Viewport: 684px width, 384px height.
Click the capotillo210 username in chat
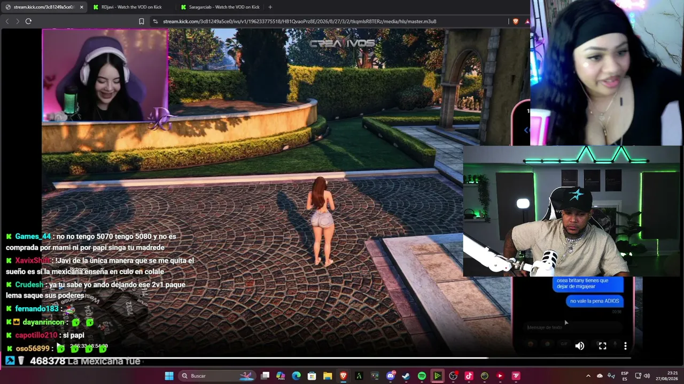coord(36,335)
